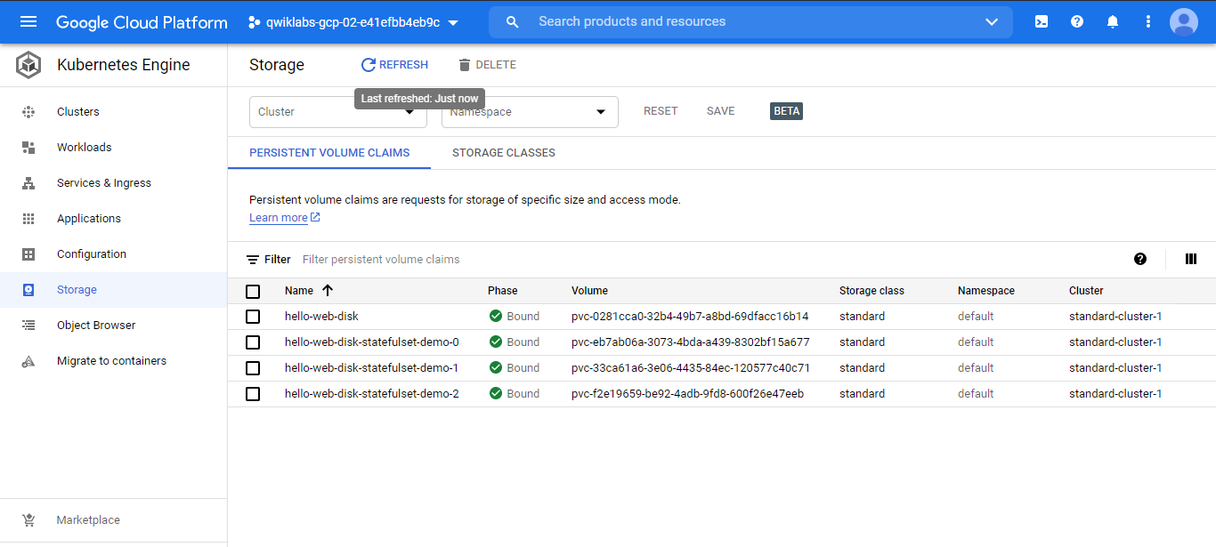This screenshot has width=1216, height=547.
Task: Click the Storage sidebar icon
Action: pos(28,290)
